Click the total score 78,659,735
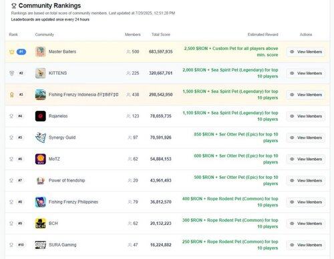 (x=161, y=116)
